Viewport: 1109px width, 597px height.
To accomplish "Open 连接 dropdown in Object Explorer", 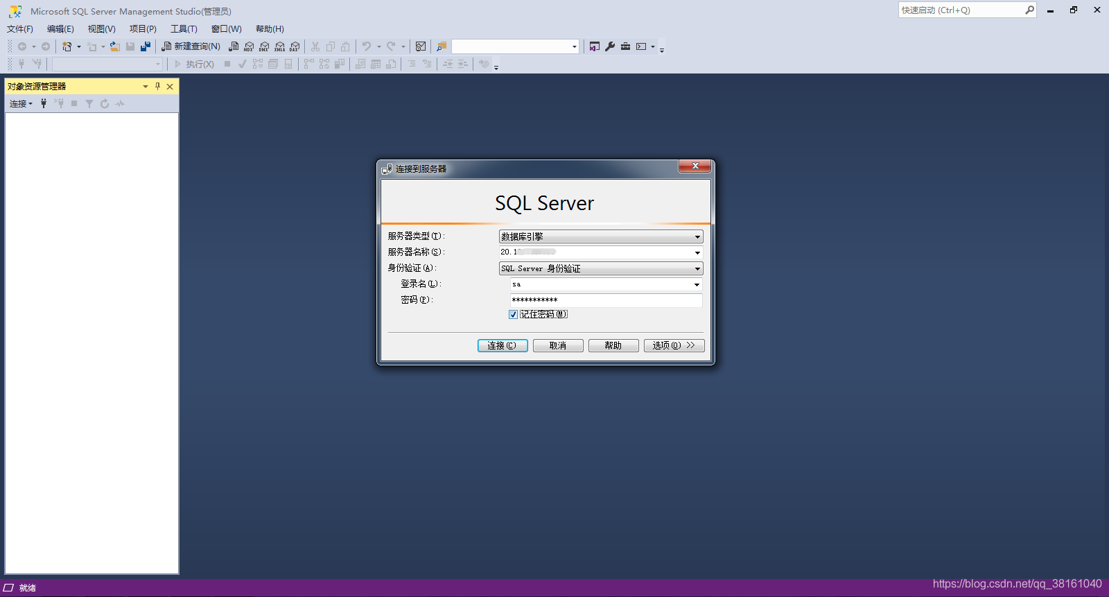I will [21, 103].
